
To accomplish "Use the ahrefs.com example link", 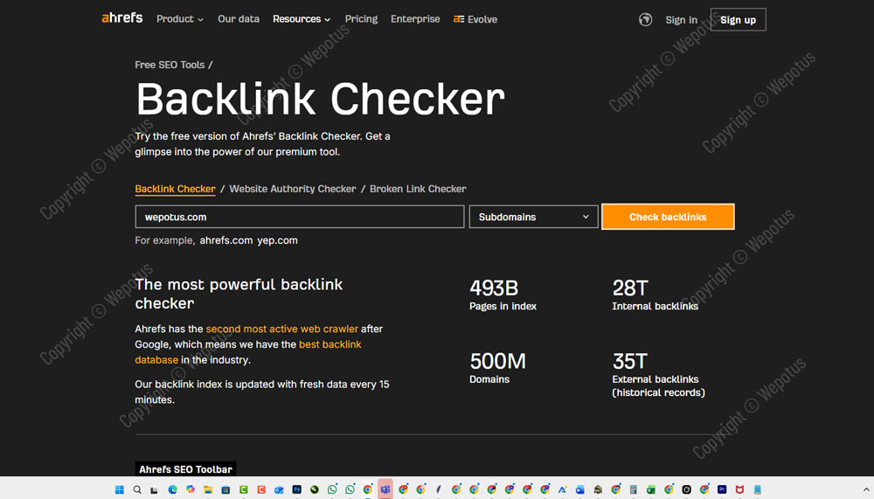I will (226, 240).
